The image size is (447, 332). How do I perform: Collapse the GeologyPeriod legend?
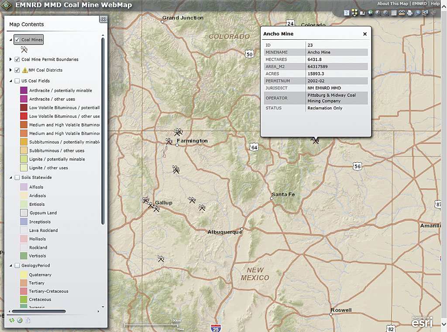tap(11, 266)
